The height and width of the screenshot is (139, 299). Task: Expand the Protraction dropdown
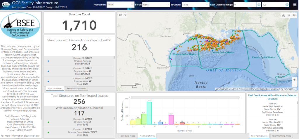(120, 5)
